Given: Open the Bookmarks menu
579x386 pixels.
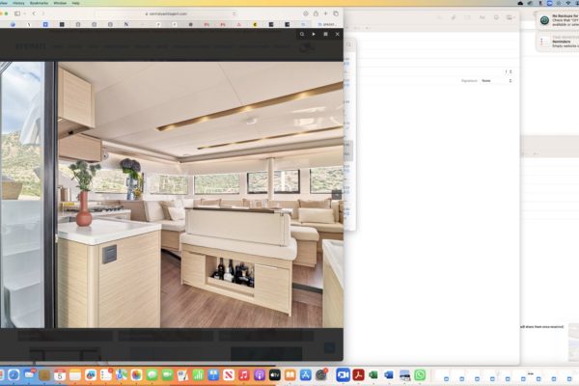Looking at the screenshot, I should [x=40, y=3].
